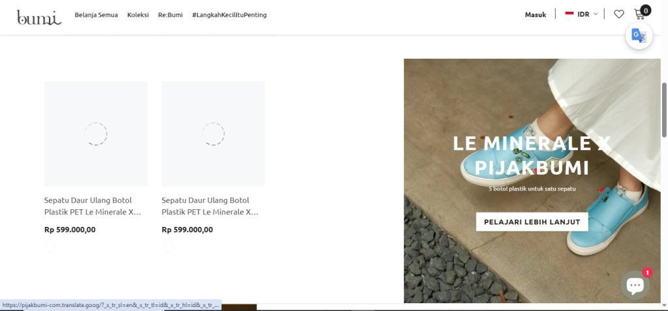668x311 pixels.
Task: Select the first product's white color swatch
Action: coord(50,247)
